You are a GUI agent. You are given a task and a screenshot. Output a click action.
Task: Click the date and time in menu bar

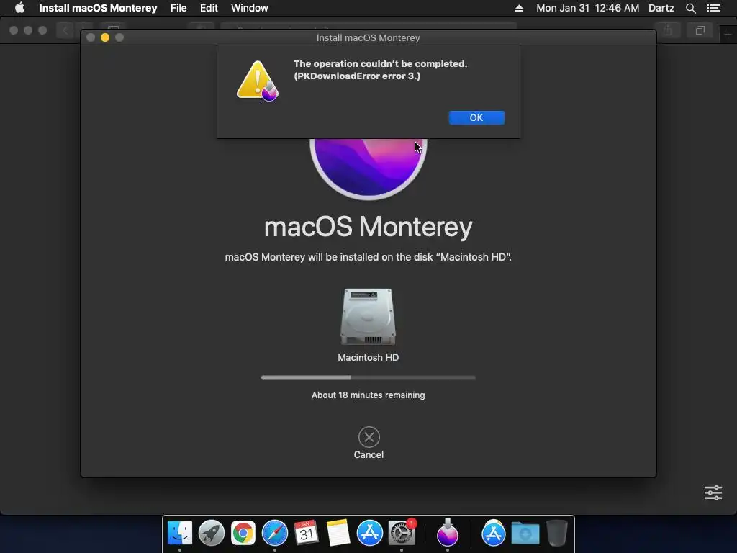point(587,8)
